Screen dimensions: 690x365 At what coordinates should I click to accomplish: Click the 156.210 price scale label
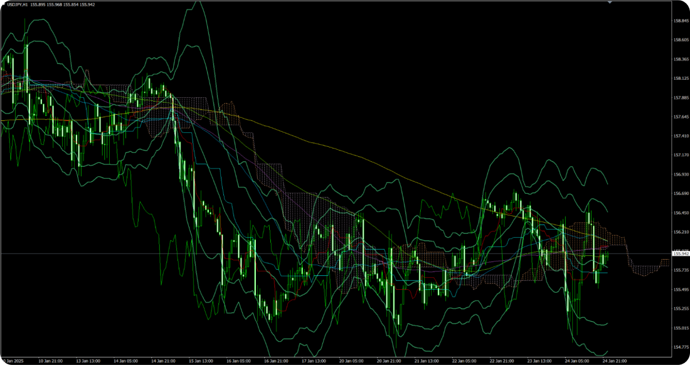click(681, 232)
